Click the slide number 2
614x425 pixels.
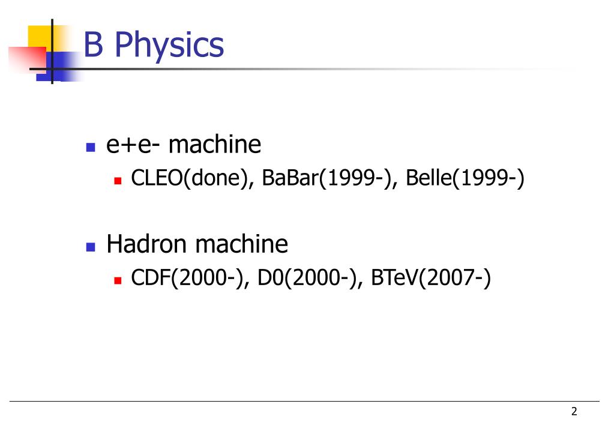point(574,411)
